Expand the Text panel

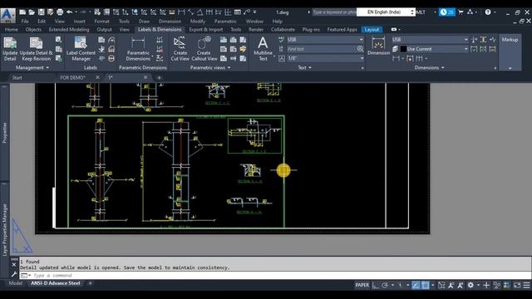[304, 68]
